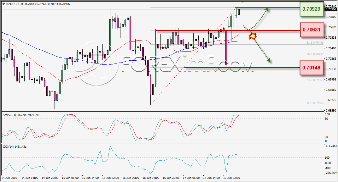Click the 17 Jun 22:00 time label
The width and height of the screenshot is (338, 182).
click(x=231, y=178)
